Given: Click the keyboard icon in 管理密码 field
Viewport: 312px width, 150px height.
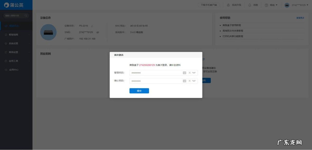Looking at the screenshot, I should tap(185, 73).
